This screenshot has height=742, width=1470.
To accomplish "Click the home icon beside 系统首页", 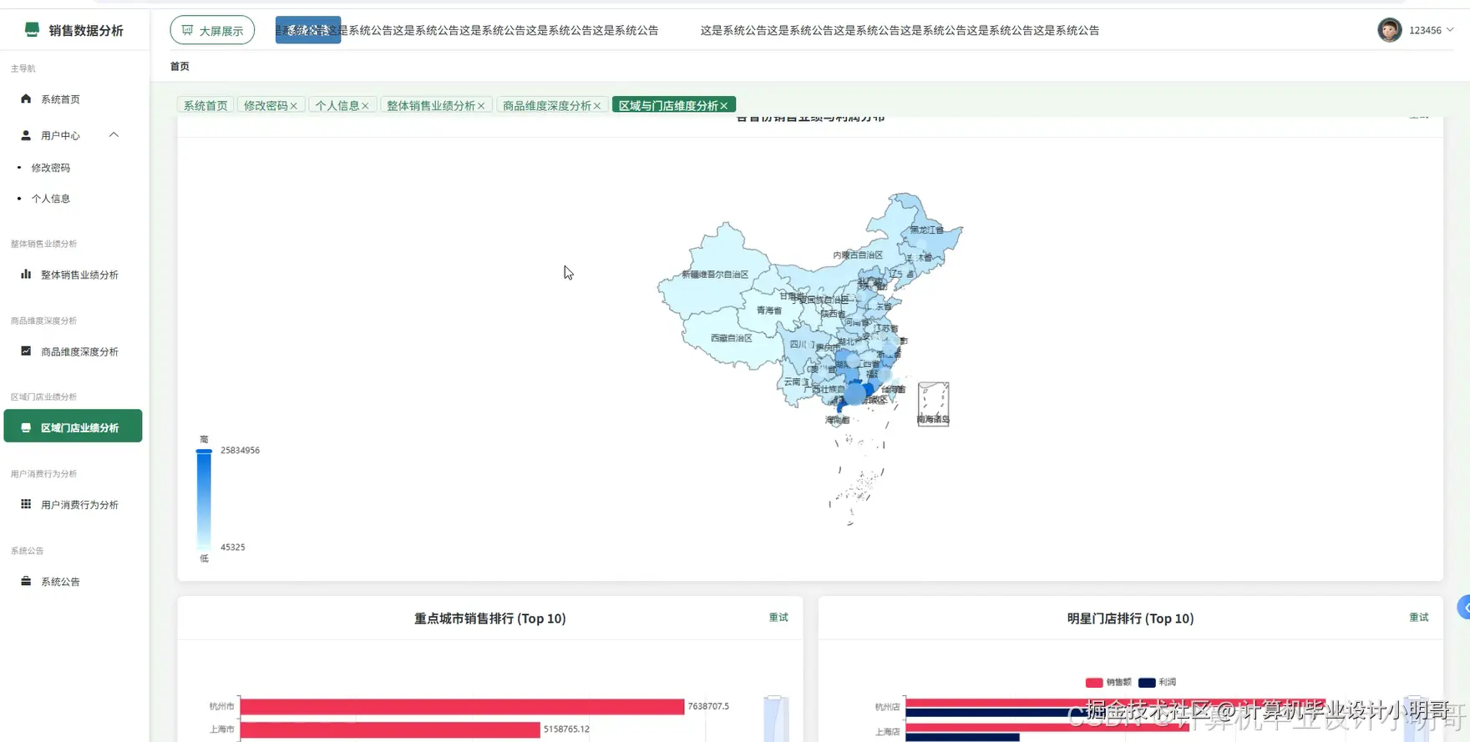I will click(x=26, y=98).
